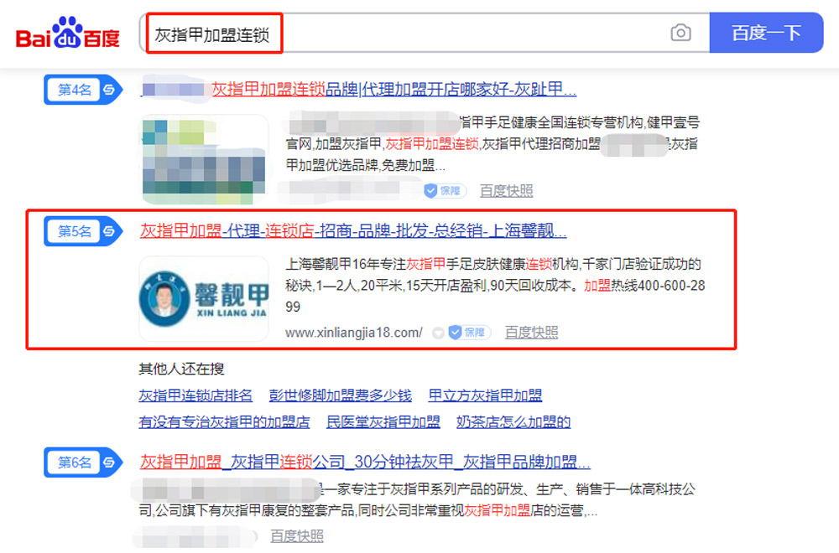The height and width of the screenshot is (553, 839).
Task: Click the 第4名 rank badge icon
Action: coord(83,89)
